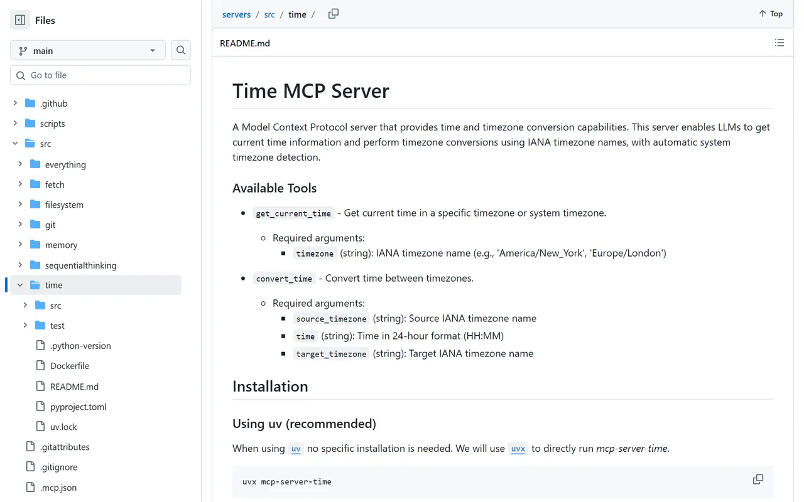
Task: Collapse the time folder chevron
Action: point(20,285)
